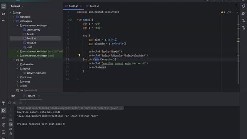Open the Run tool window play icon
This screenshot has width=247, height=139.
click(3, 110)
